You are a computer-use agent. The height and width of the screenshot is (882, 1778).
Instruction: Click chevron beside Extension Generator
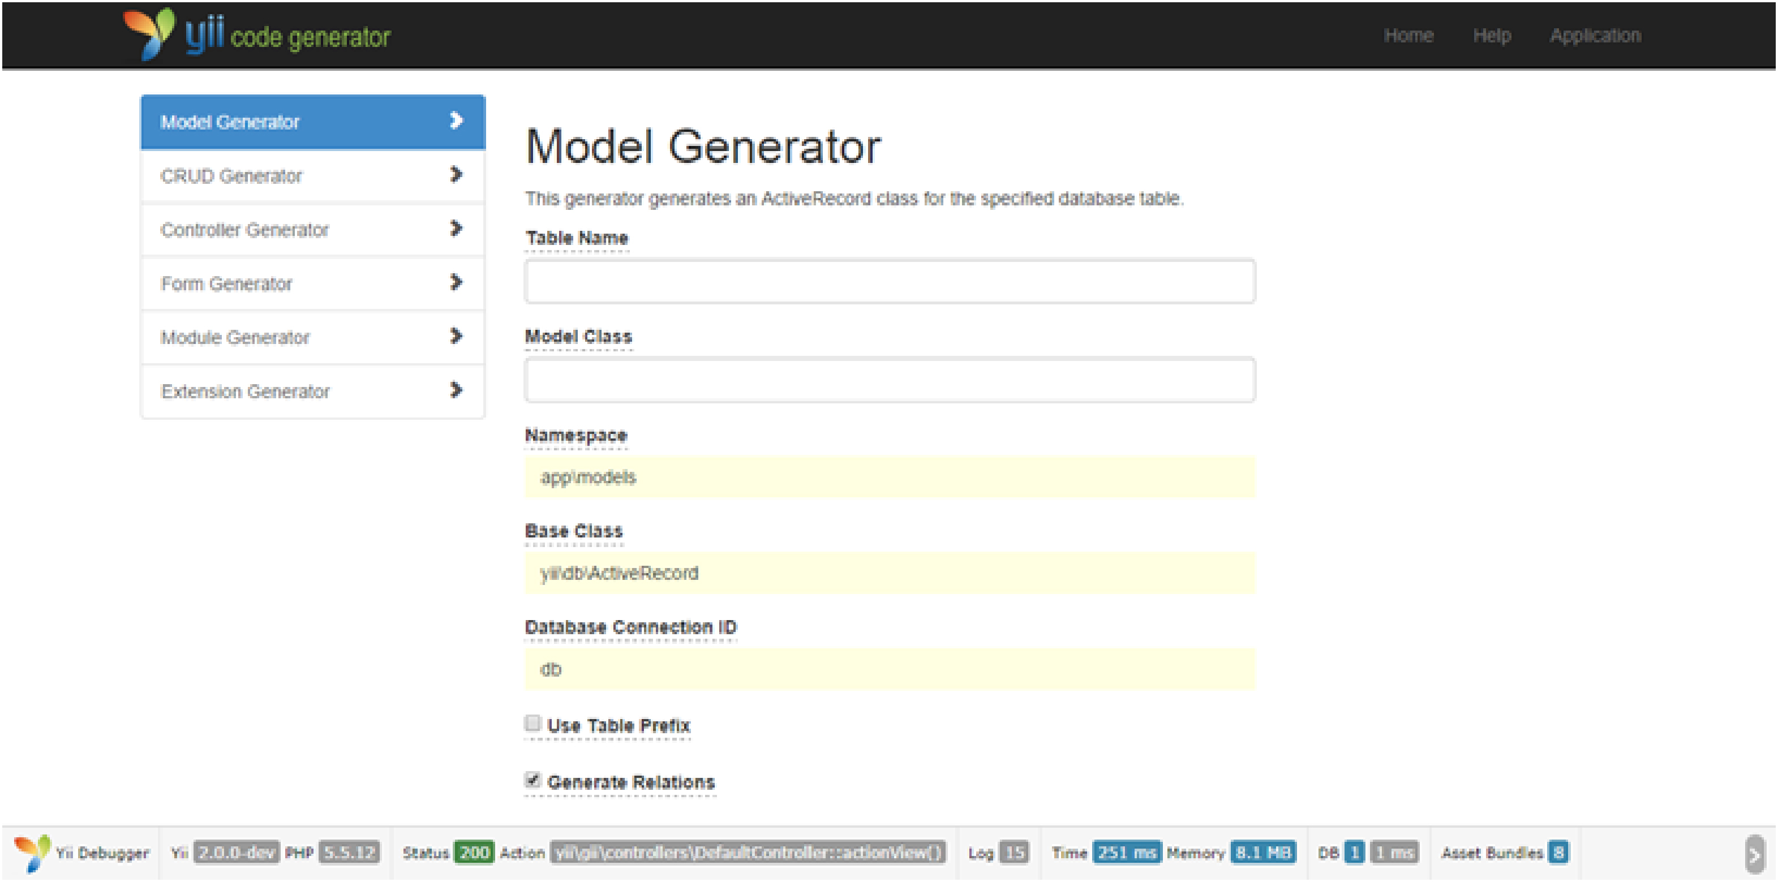tap(456, 390)
